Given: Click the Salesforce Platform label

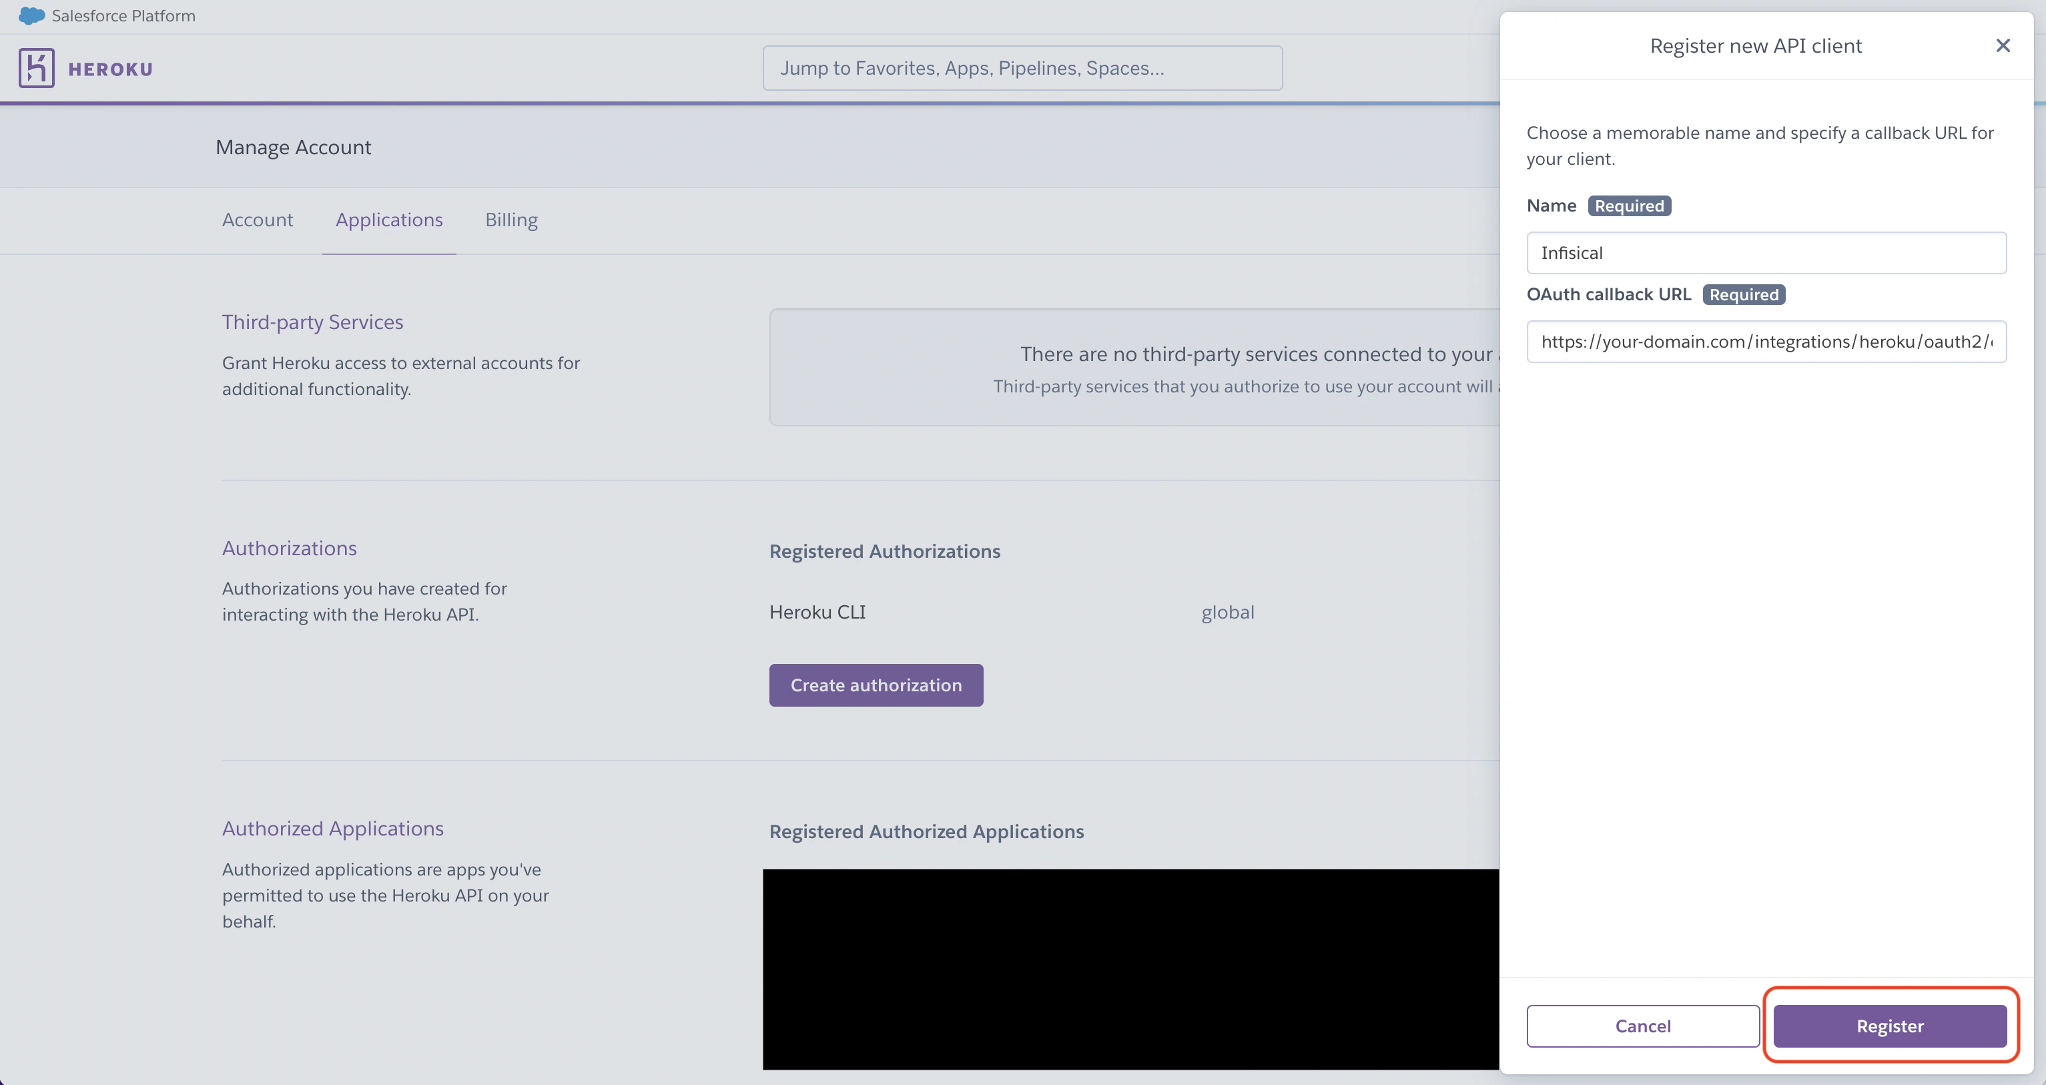Looking at the screenshot, I should click(x=124, y=15).
